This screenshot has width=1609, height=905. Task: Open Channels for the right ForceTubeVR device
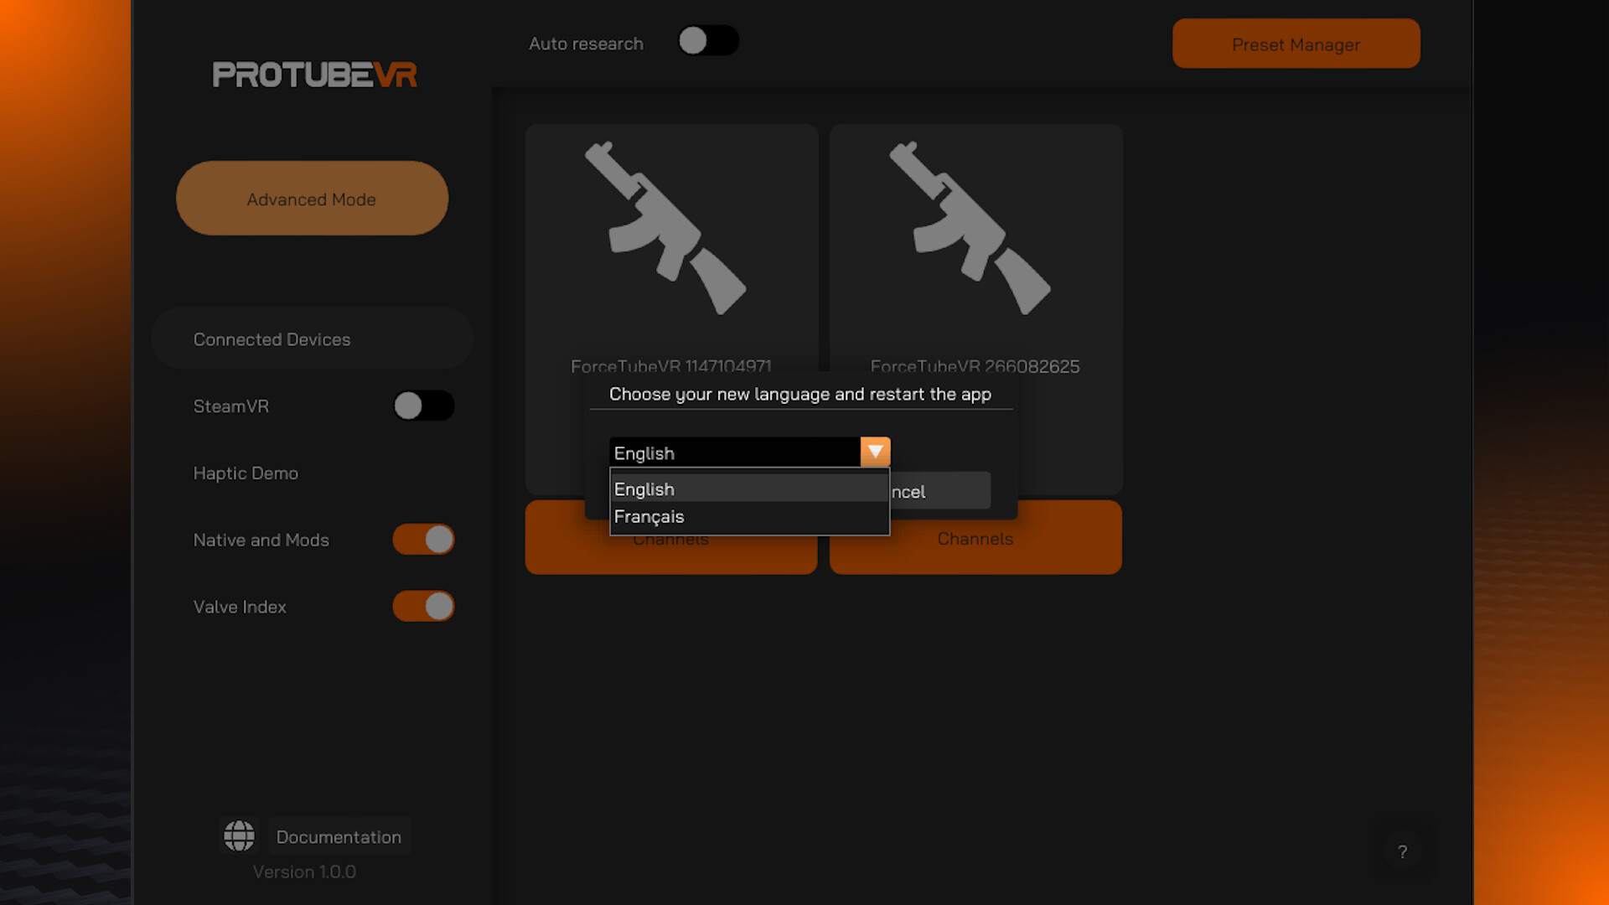(x=975, y=539)
